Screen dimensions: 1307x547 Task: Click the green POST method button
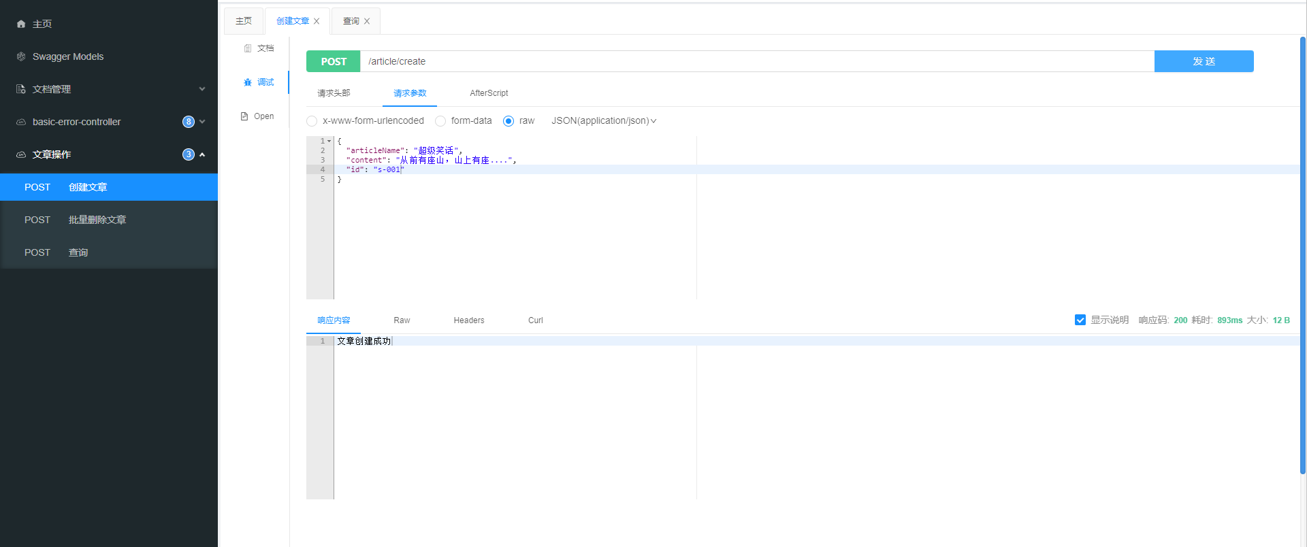tap(334, 61)
